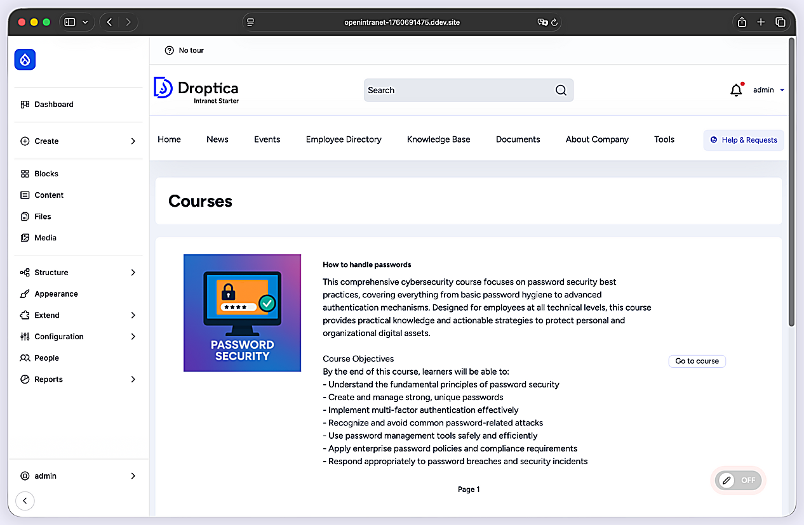Click the Safari address bar URL
804x525 pixels.
point(402,22)
